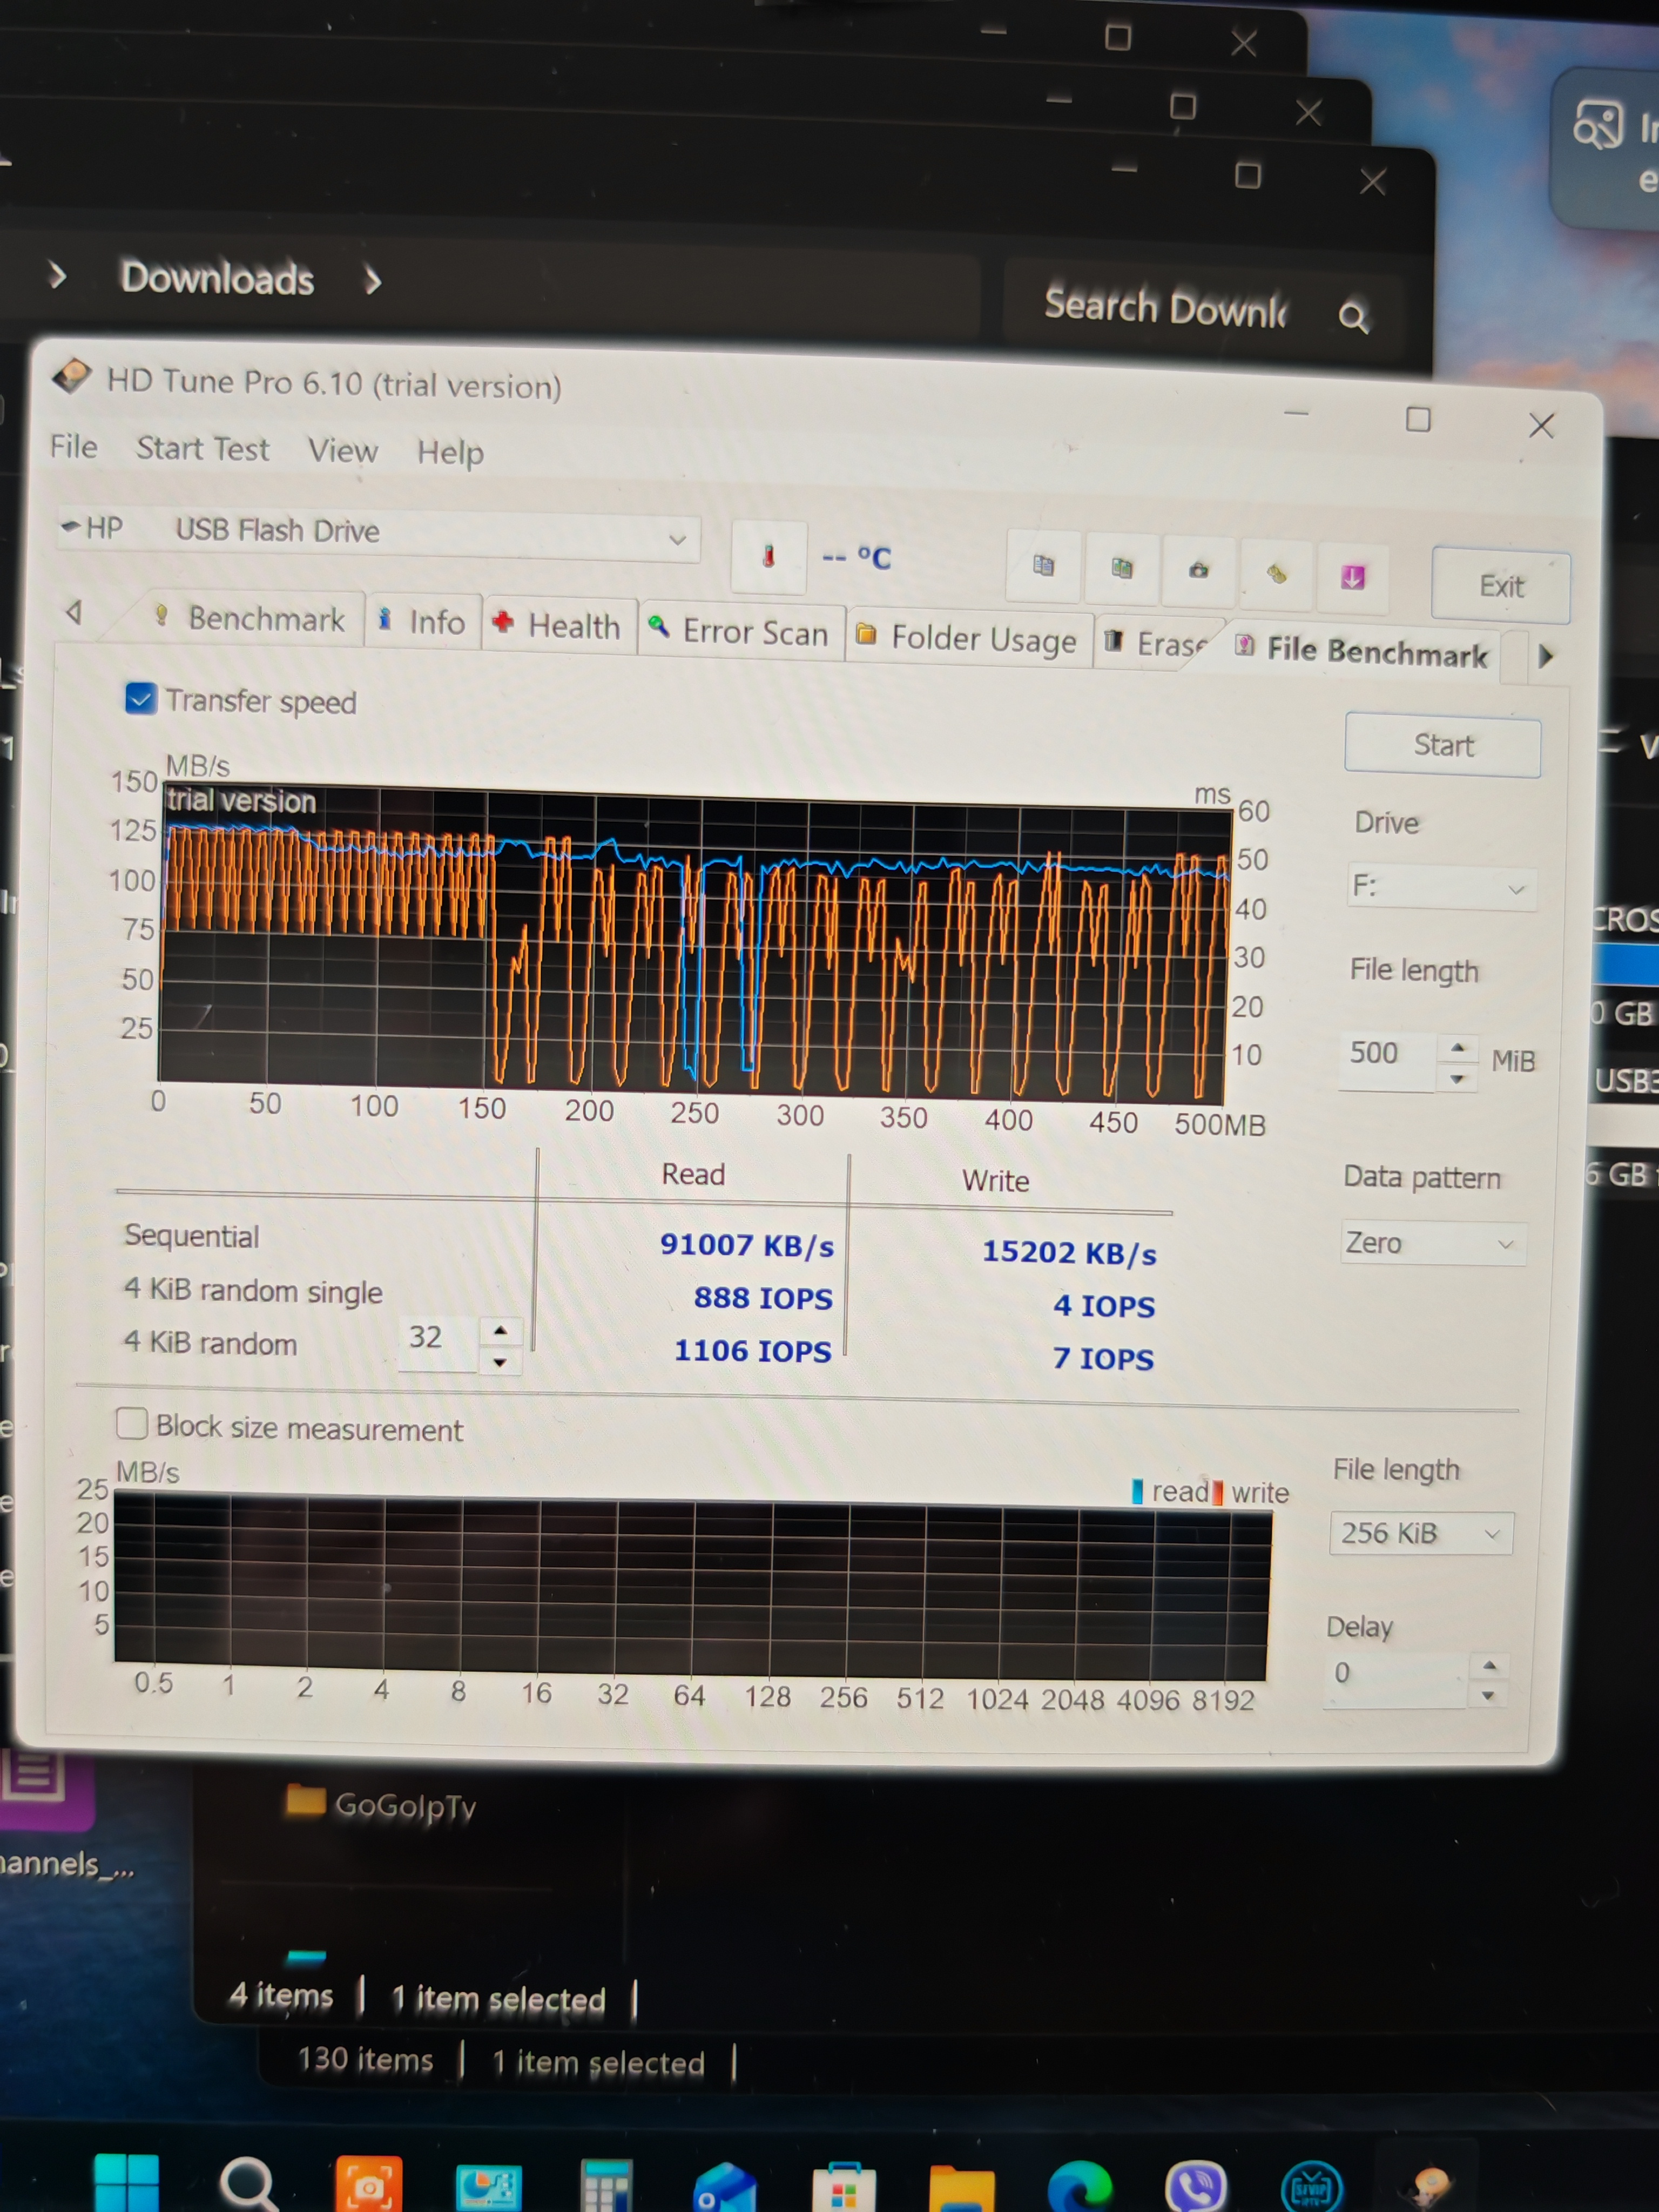Enable Block size measurement checkbox

132,1422
